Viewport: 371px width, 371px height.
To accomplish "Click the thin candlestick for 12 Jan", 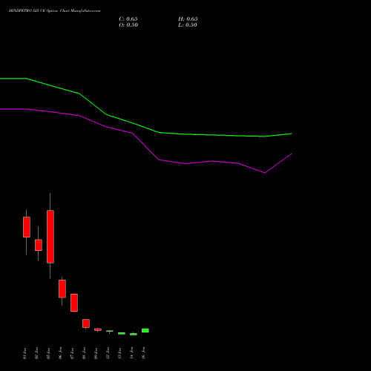I will [x=110, y=331].
